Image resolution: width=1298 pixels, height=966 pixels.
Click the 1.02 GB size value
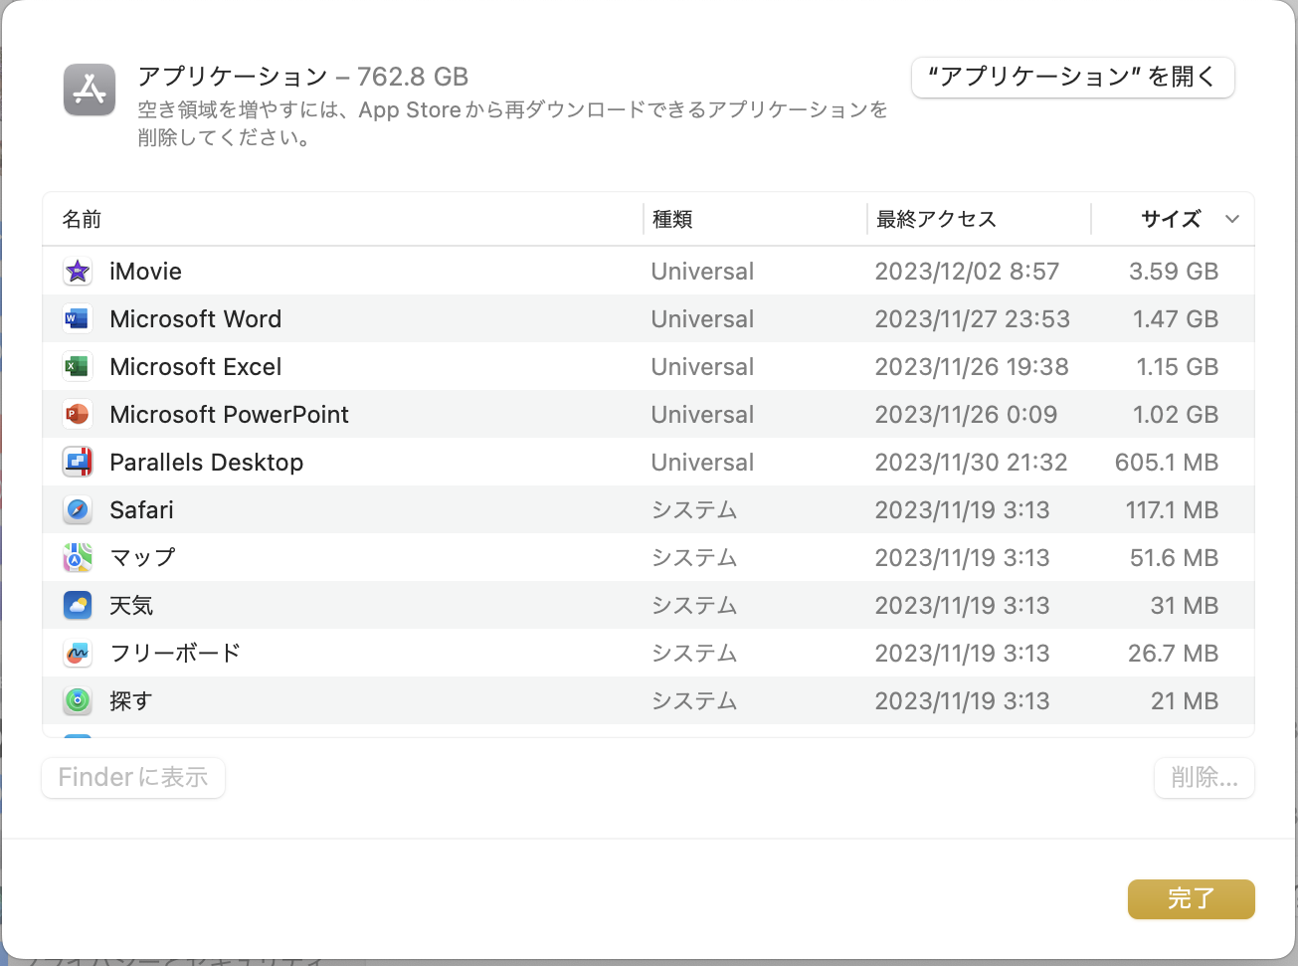click(x=1176, y=414)
